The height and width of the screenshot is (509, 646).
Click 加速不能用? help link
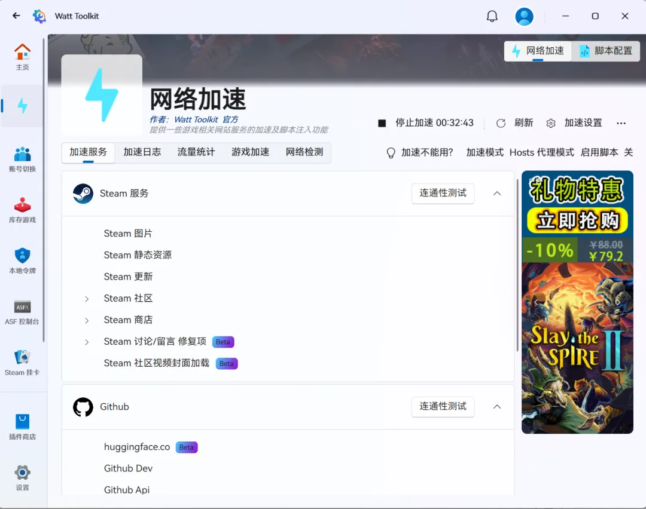(427, 153)
